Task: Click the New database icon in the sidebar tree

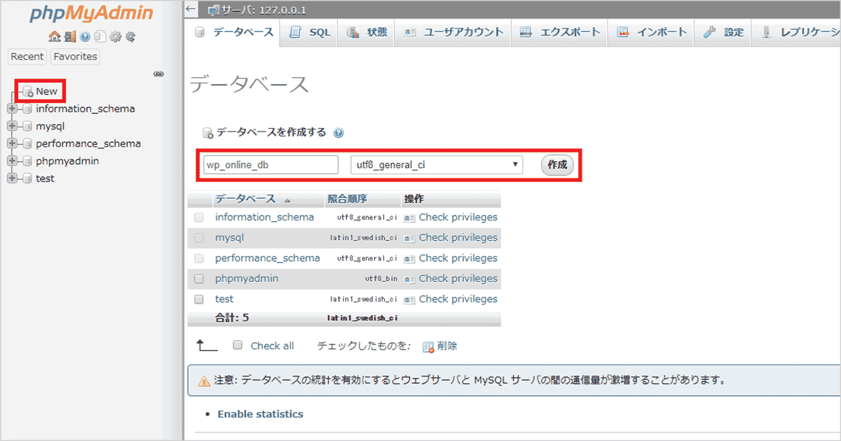Action: 28,91
